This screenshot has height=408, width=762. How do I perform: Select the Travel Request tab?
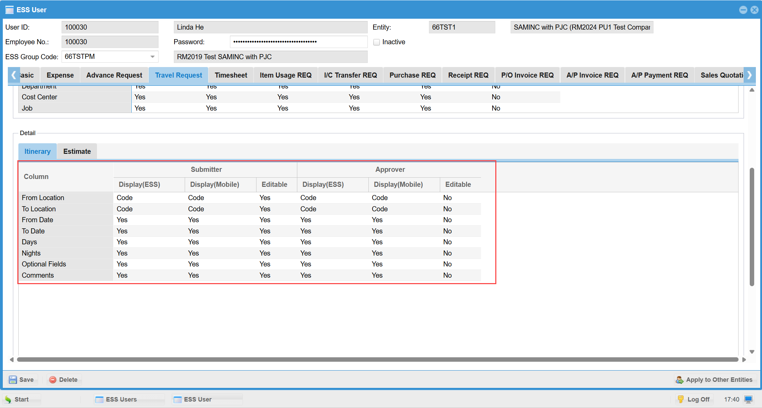[179, 75]
